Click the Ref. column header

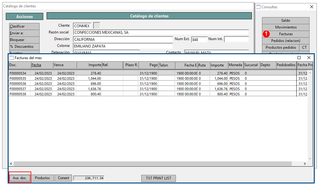[x=112, y=65]
